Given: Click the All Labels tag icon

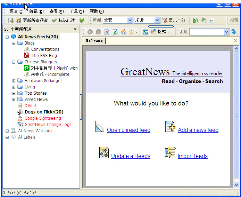Looking at the screenshot, I should (14, 137).
